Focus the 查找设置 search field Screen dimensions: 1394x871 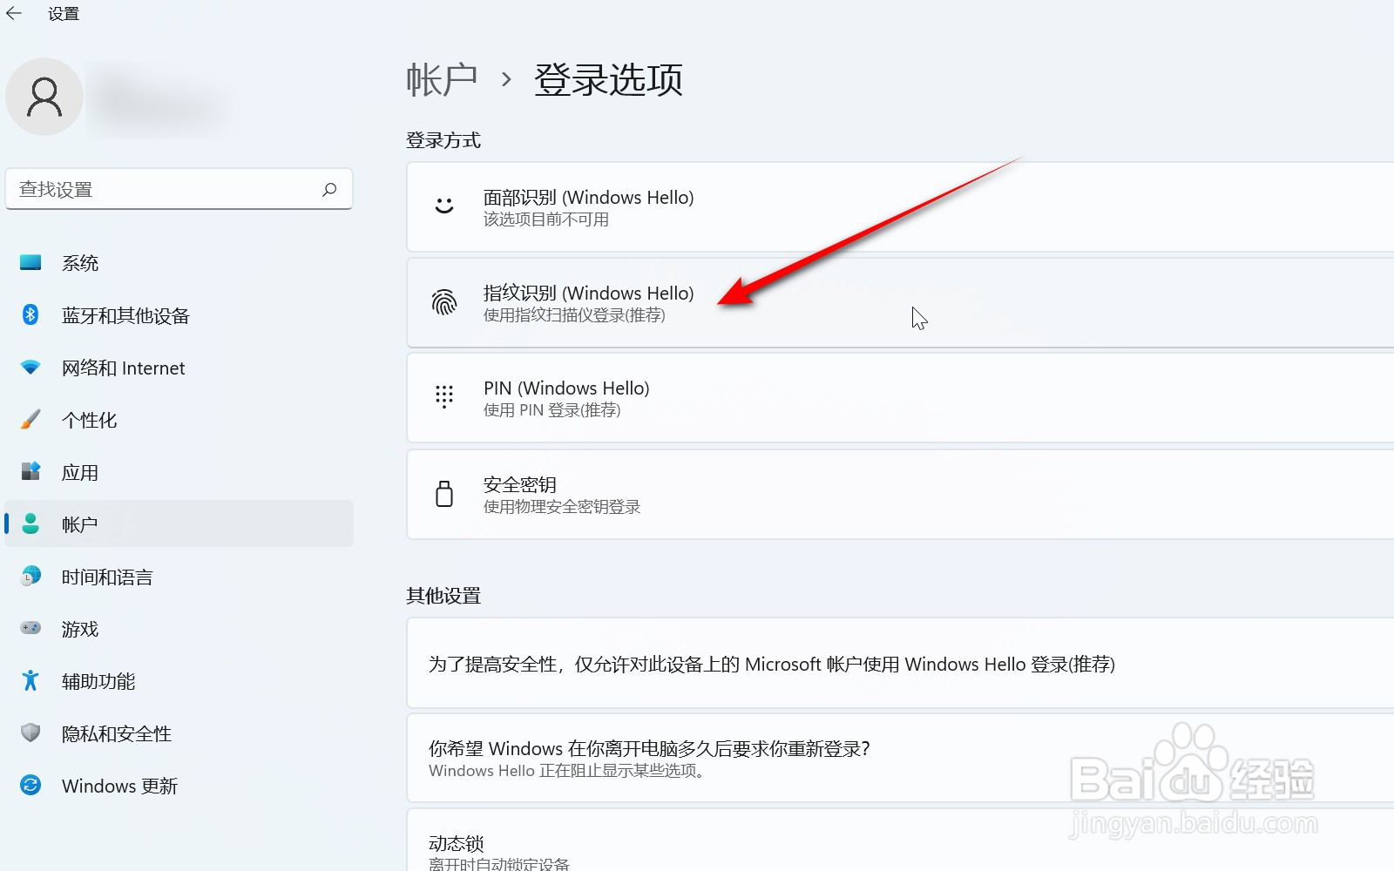[179, 189]
